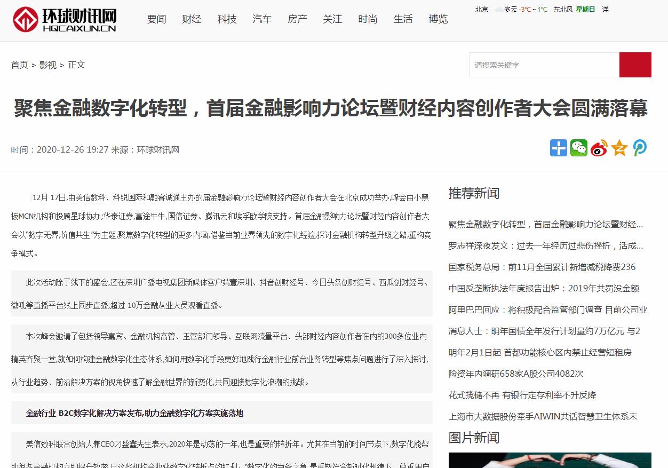This screenshot has width=668, height=468.
Task: Open the 时尚 nav menu
Action: click(x=368, y=19)
